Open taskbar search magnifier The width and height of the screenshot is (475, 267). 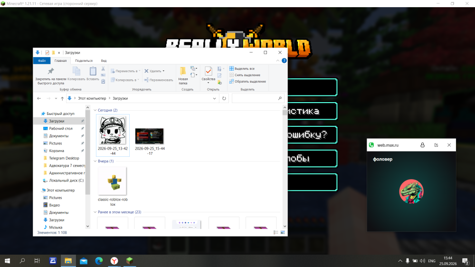click(x=22, y=261)
